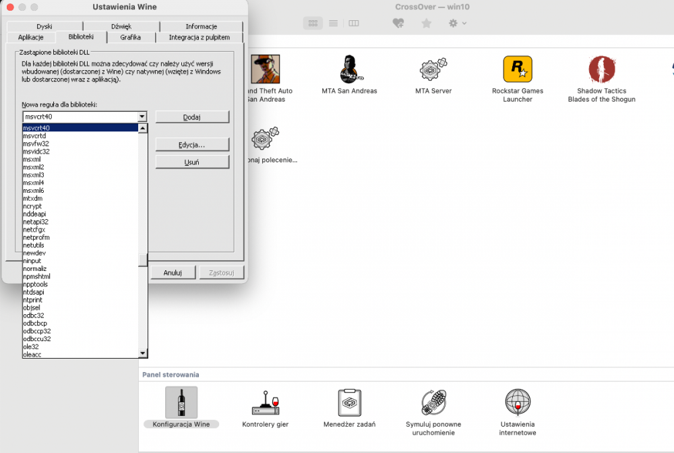The height and width of the screenshot is (453, 674).
Task: Open the Grand Theft Auto San Andreas icon
Action: tap(265, 69)
